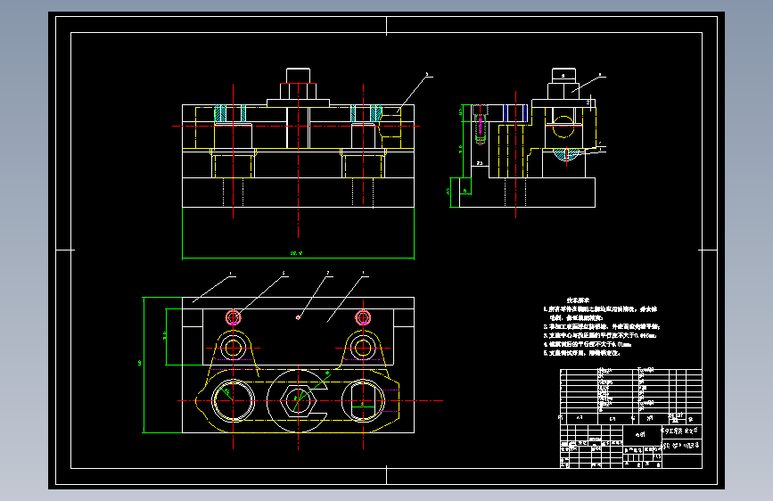The height and width of the screenshot is (501, 773).
Task: Select the large left round bore in plan view
Action: tap(234, 400)
